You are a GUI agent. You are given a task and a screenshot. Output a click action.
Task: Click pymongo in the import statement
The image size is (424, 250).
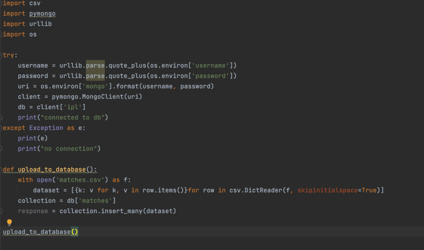[x=42, y=14]
